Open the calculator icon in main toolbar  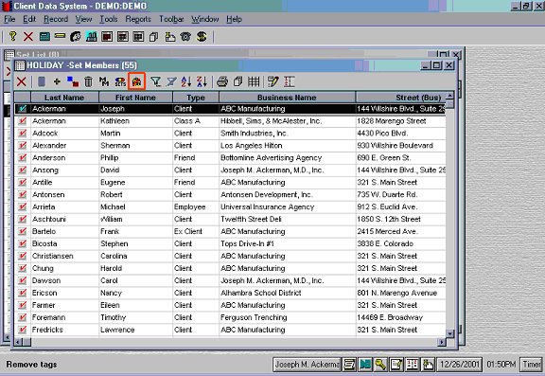(x=44, y=36)
